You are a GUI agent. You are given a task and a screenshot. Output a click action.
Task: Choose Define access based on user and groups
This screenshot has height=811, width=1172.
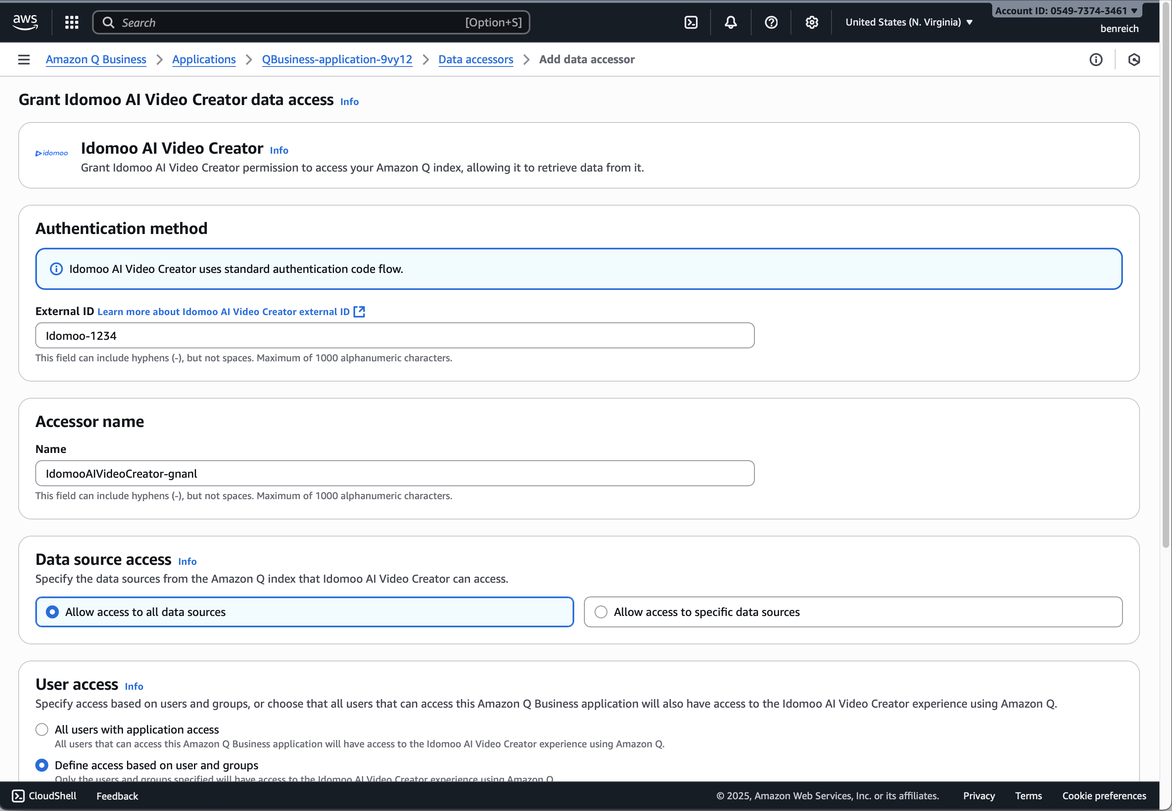click(x=42, y=765)
